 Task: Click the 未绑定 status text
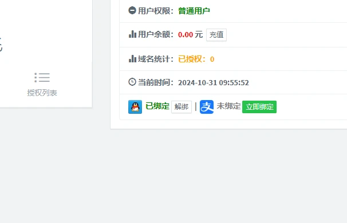(228, 106)
